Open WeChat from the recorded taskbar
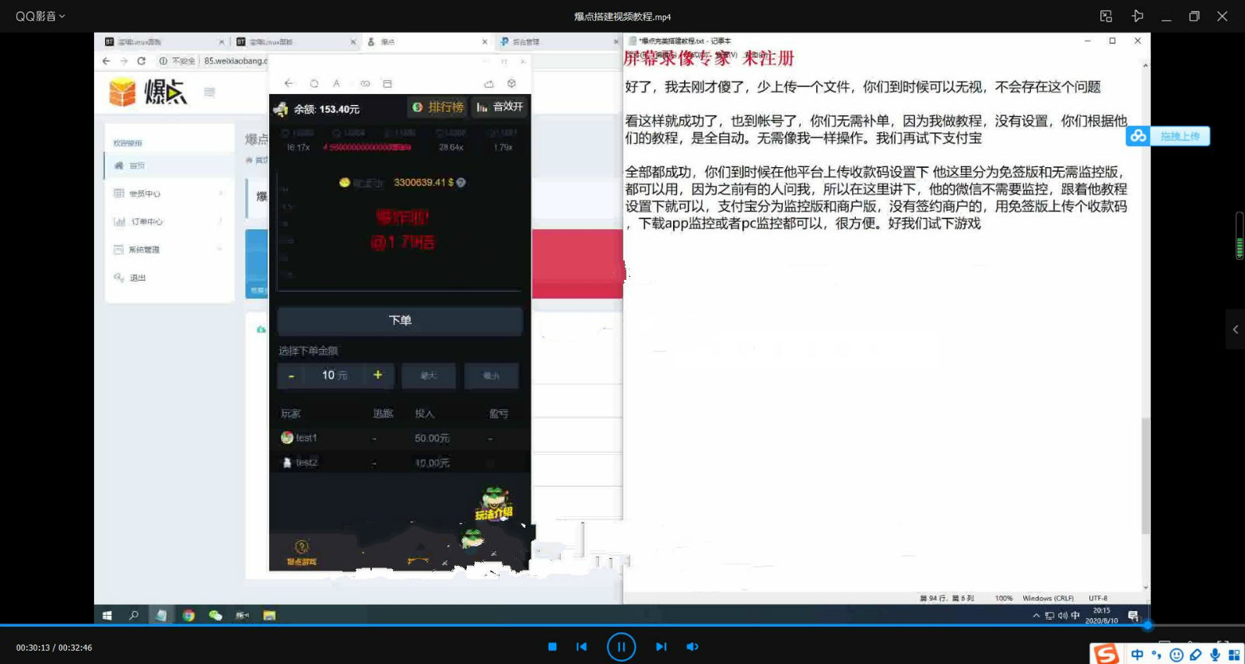This screenshot has height=664, width=1245. pos(216,615)
